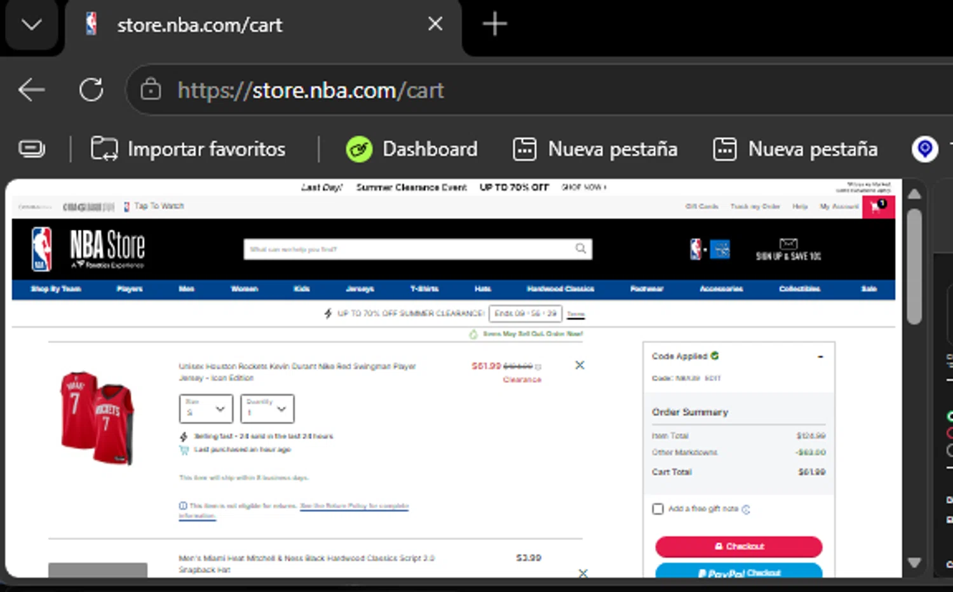This screenshot has height=592, width=953.
Task: Open the shopping cart icon in the header
Action: (x=878, y=206)
